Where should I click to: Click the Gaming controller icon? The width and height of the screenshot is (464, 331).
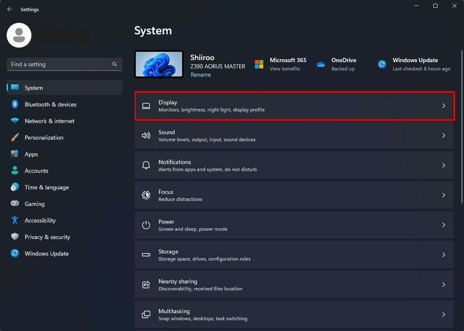click(x=15, y=204)
